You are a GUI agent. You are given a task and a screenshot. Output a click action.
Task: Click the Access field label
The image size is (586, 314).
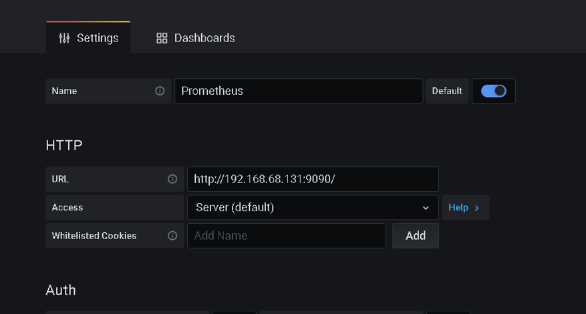pos(67,208)
